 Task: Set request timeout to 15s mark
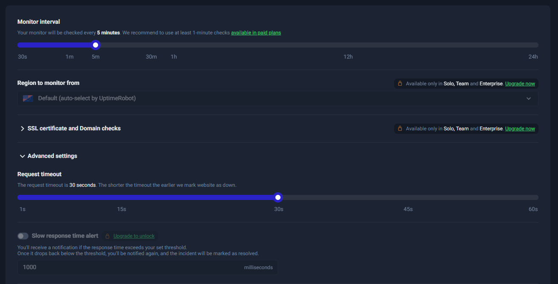tap(122, 197)
